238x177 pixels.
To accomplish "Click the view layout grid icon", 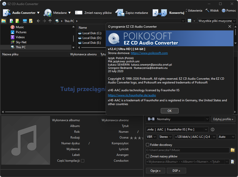I will pyautogui.click(x=189, y=21).
